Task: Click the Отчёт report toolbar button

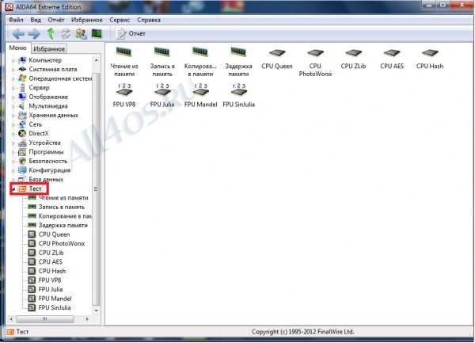Action: [131, 33]
